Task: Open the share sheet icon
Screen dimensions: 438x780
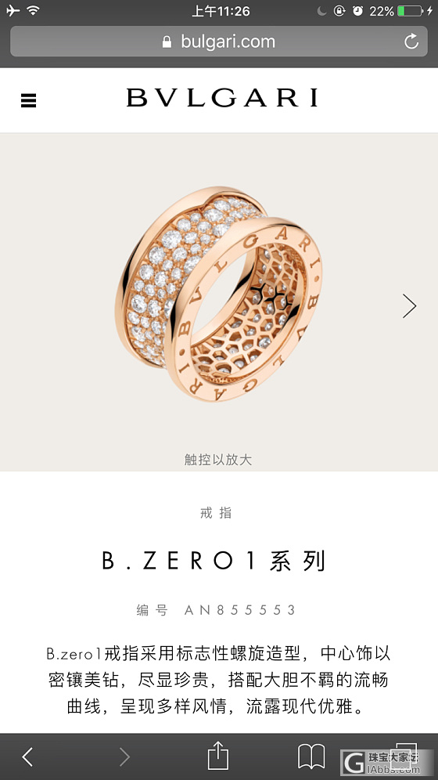Action: (x=218, y=755)
